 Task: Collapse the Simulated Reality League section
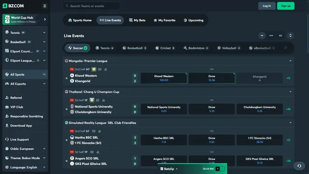coord(290,123)
